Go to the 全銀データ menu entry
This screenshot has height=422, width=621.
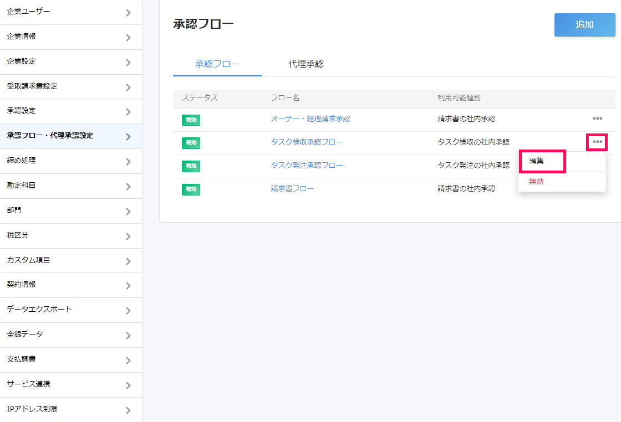click(71, 335)
